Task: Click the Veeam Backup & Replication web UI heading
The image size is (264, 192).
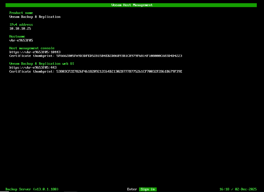Action: pos(42,63)
